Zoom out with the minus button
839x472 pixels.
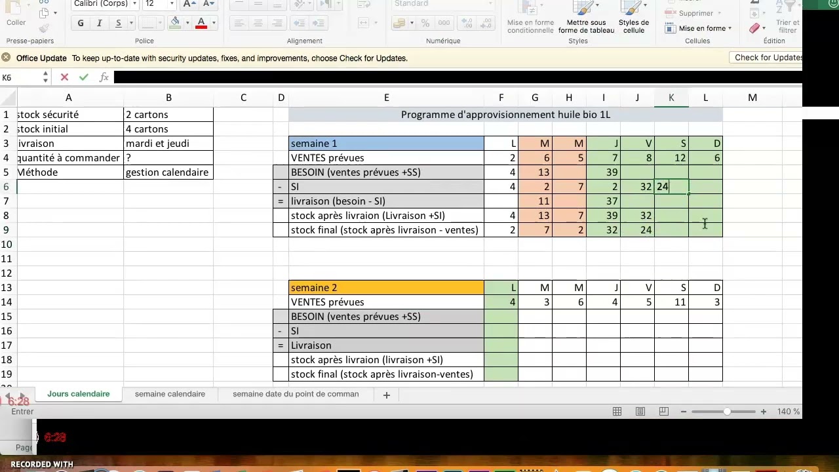(x=684, y=412)
